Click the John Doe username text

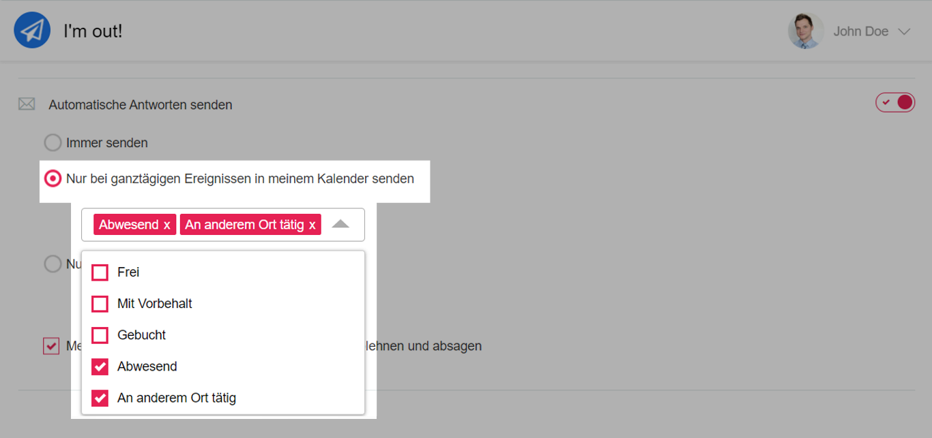pyautogui.click(x=860, y=32)
